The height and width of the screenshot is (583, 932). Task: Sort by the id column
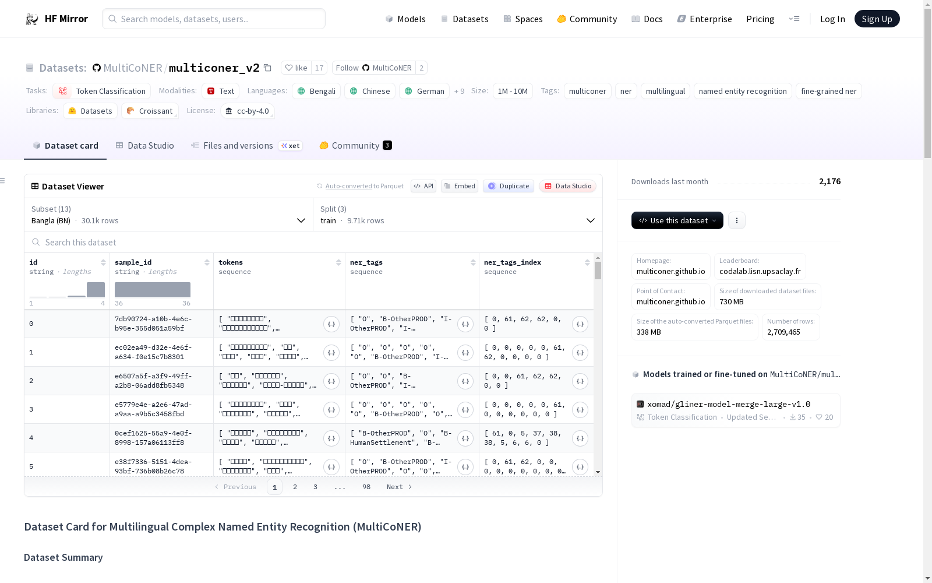tap(103, 262)
